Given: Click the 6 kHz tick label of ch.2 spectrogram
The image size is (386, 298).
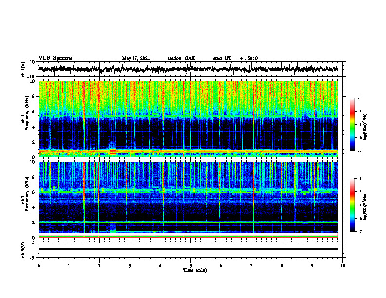Looking at the screenshot, I should [x=34, y=192].
